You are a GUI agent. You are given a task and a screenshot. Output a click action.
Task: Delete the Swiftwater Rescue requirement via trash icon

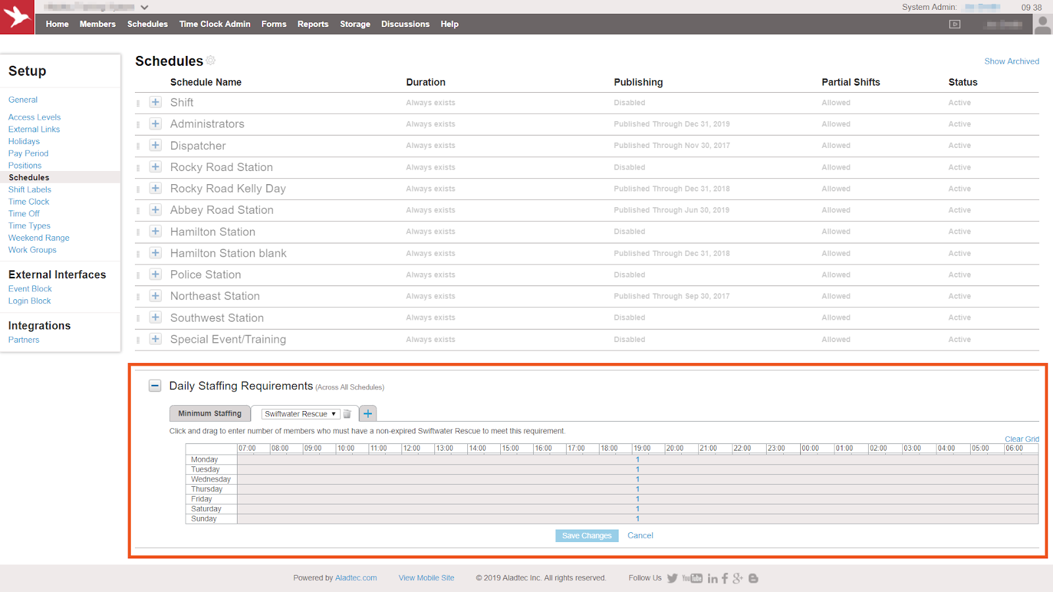point(347,414)
